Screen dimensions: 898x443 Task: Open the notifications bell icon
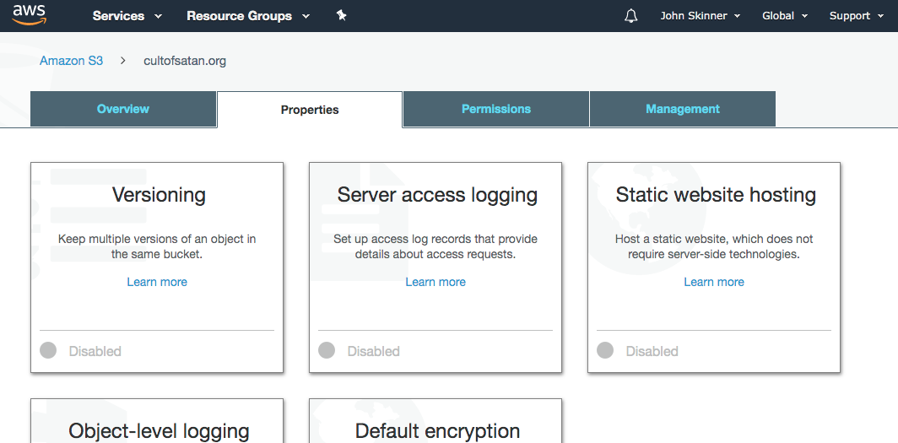point(630,16)
